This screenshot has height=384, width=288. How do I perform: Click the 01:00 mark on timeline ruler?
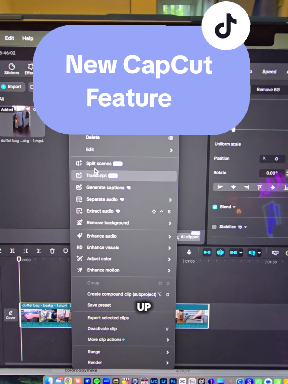(x=189, y=261)
